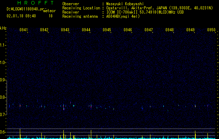Click the meteor echo at 0949
This screenshot has width=219, height=139.
coord(195,106)
